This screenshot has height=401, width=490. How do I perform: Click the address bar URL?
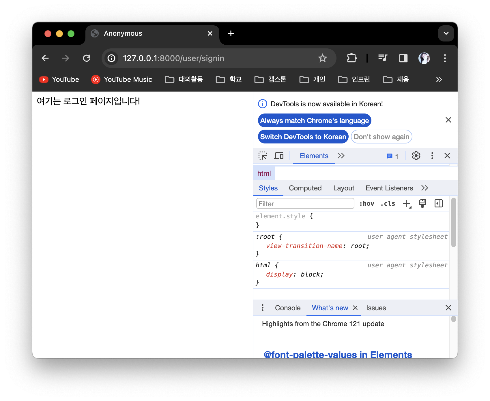click(x=173, y=58)
